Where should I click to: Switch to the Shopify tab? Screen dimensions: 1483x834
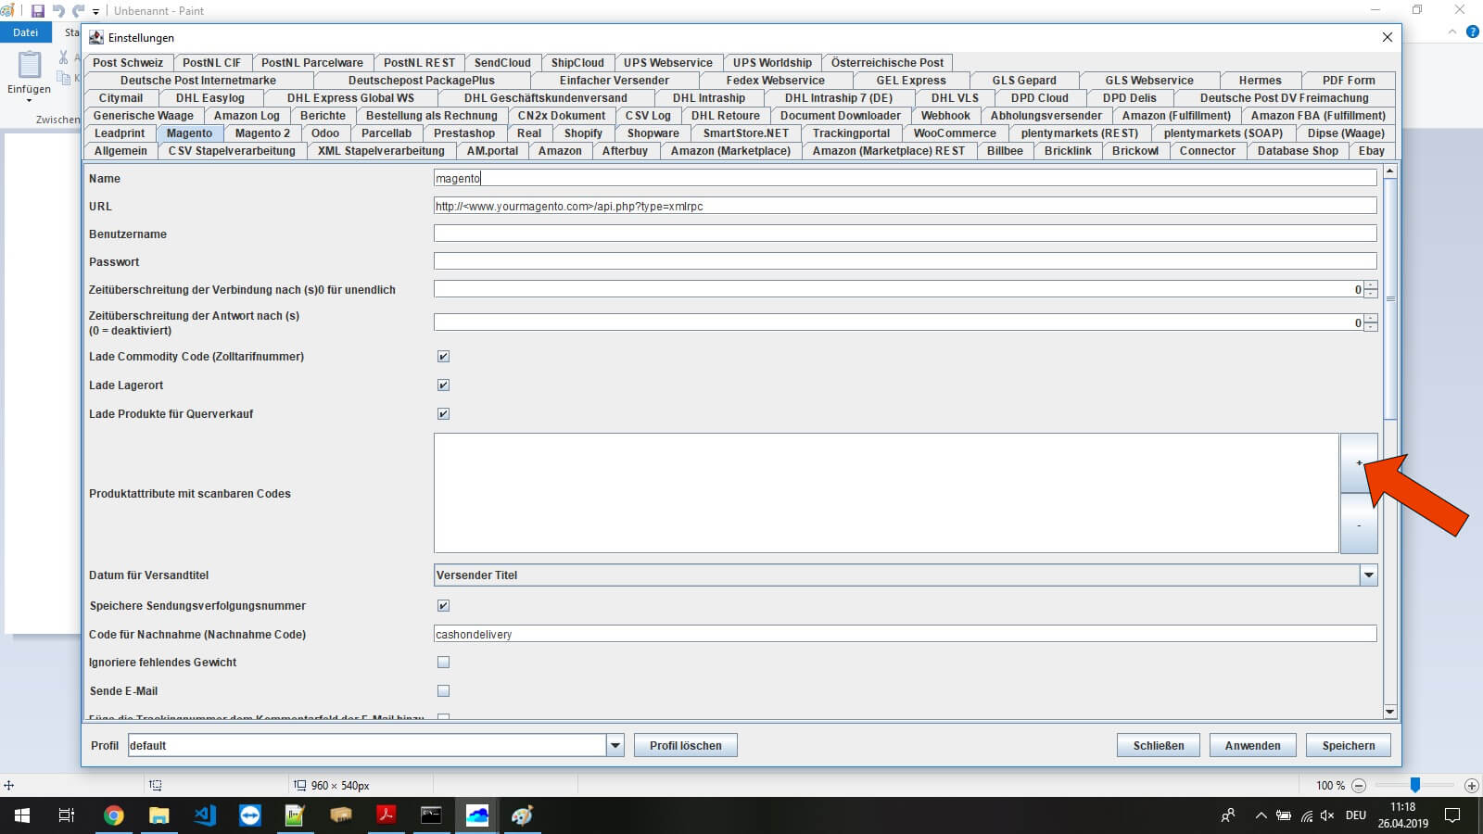(583, 133)
